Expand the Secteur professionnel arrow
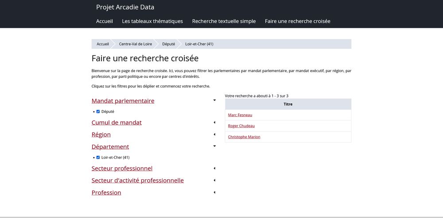 tap(214, 168)
